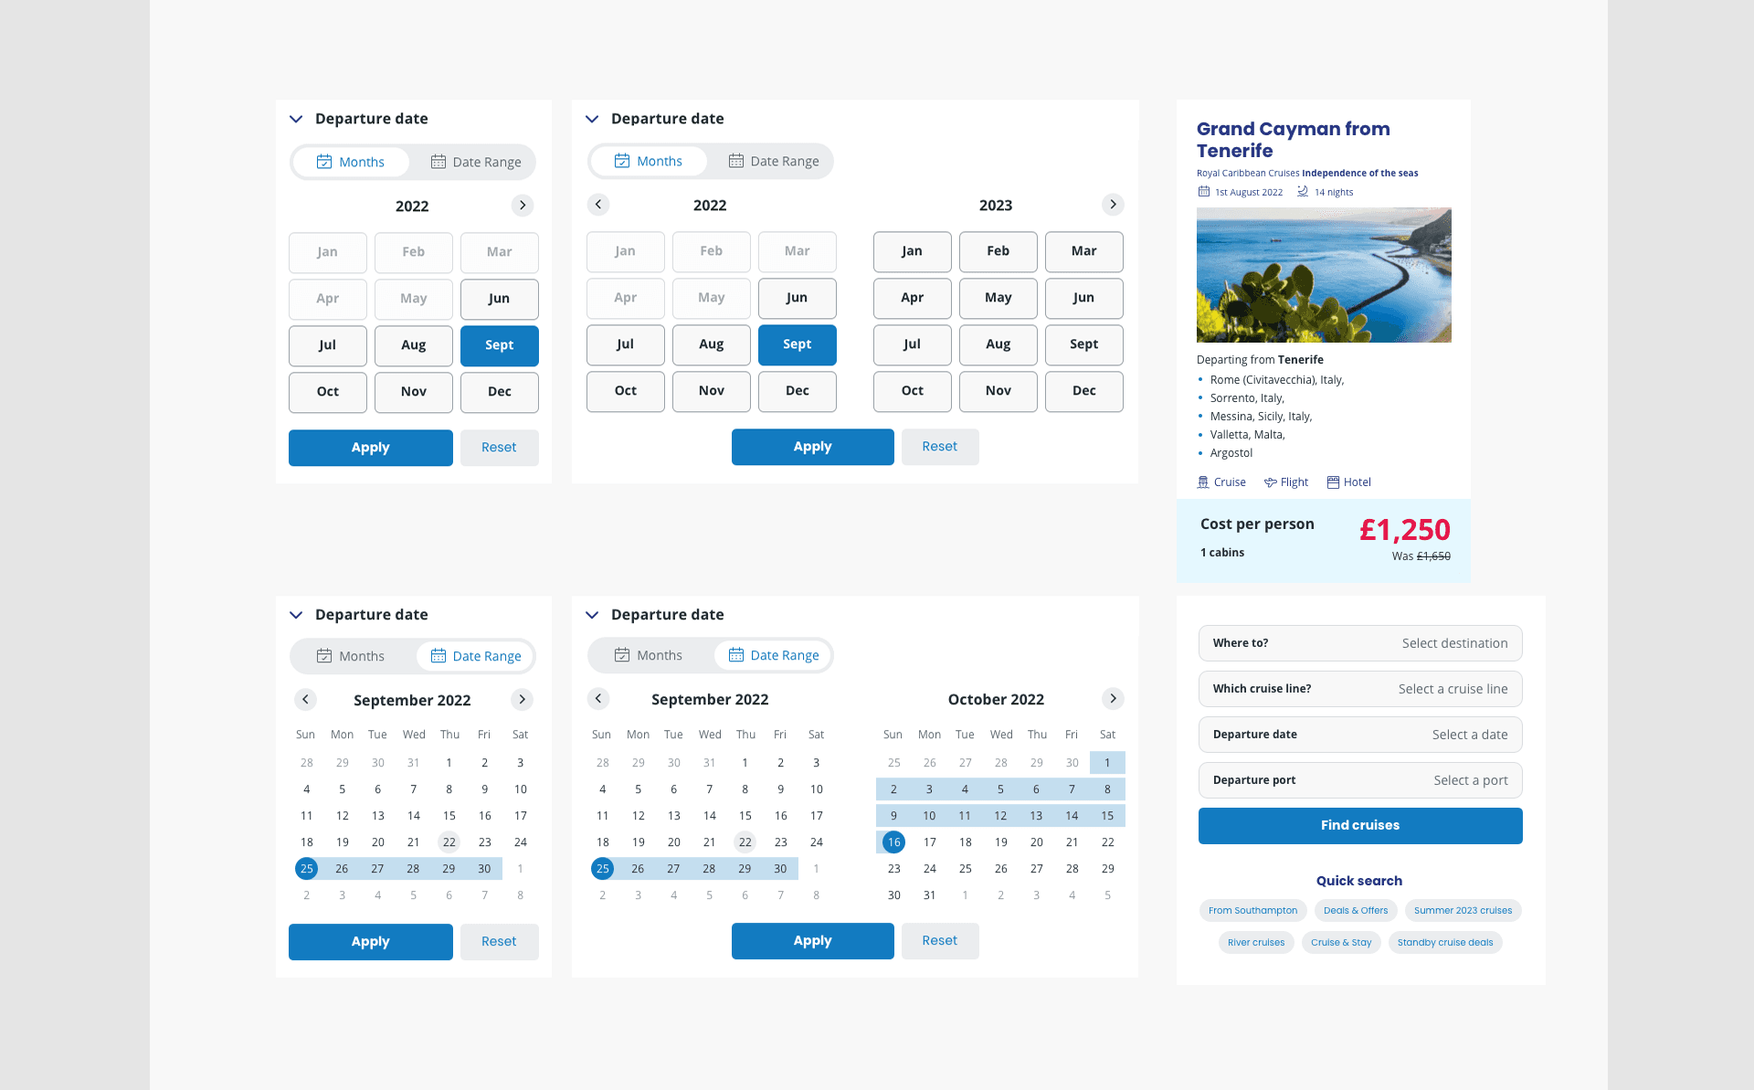Screen dimensions: 1754x1090
Task: Click Apply button on bottom-left calendar
Action: point(370,940)
